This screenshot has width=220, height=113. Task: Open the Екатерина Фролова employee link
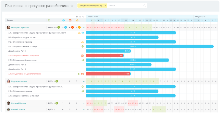[x=20, y=27]
